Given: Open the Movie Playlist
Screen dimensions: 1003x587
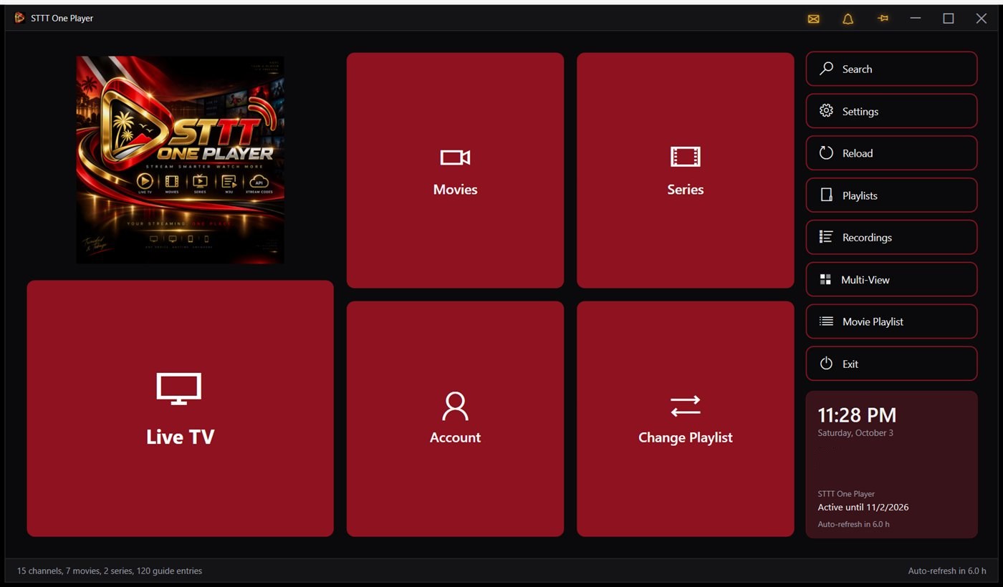Looking at the screenshot, I should [x=891, y=321].
